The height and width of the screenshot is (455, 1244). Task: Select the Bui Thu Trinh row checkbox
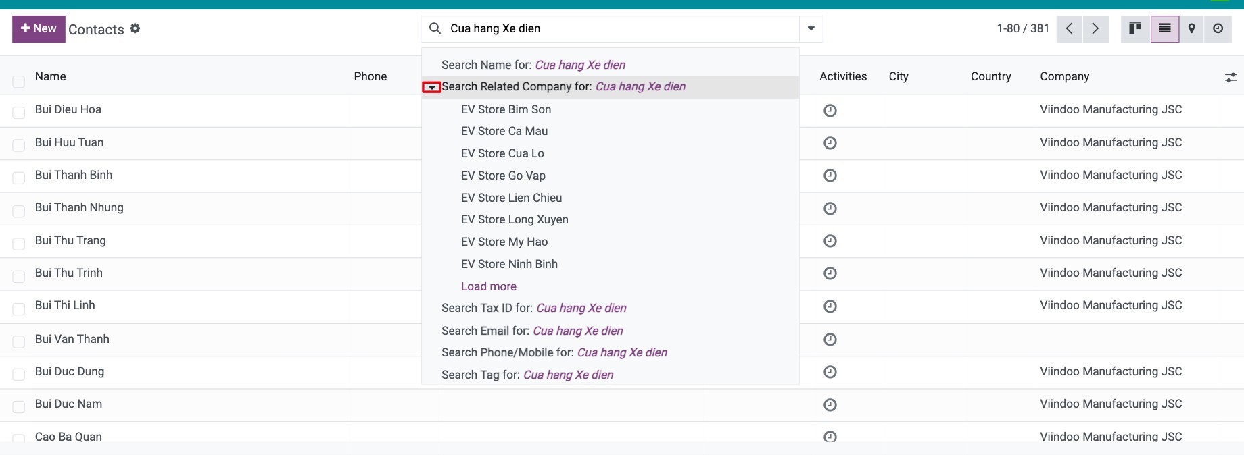[19, 276]
